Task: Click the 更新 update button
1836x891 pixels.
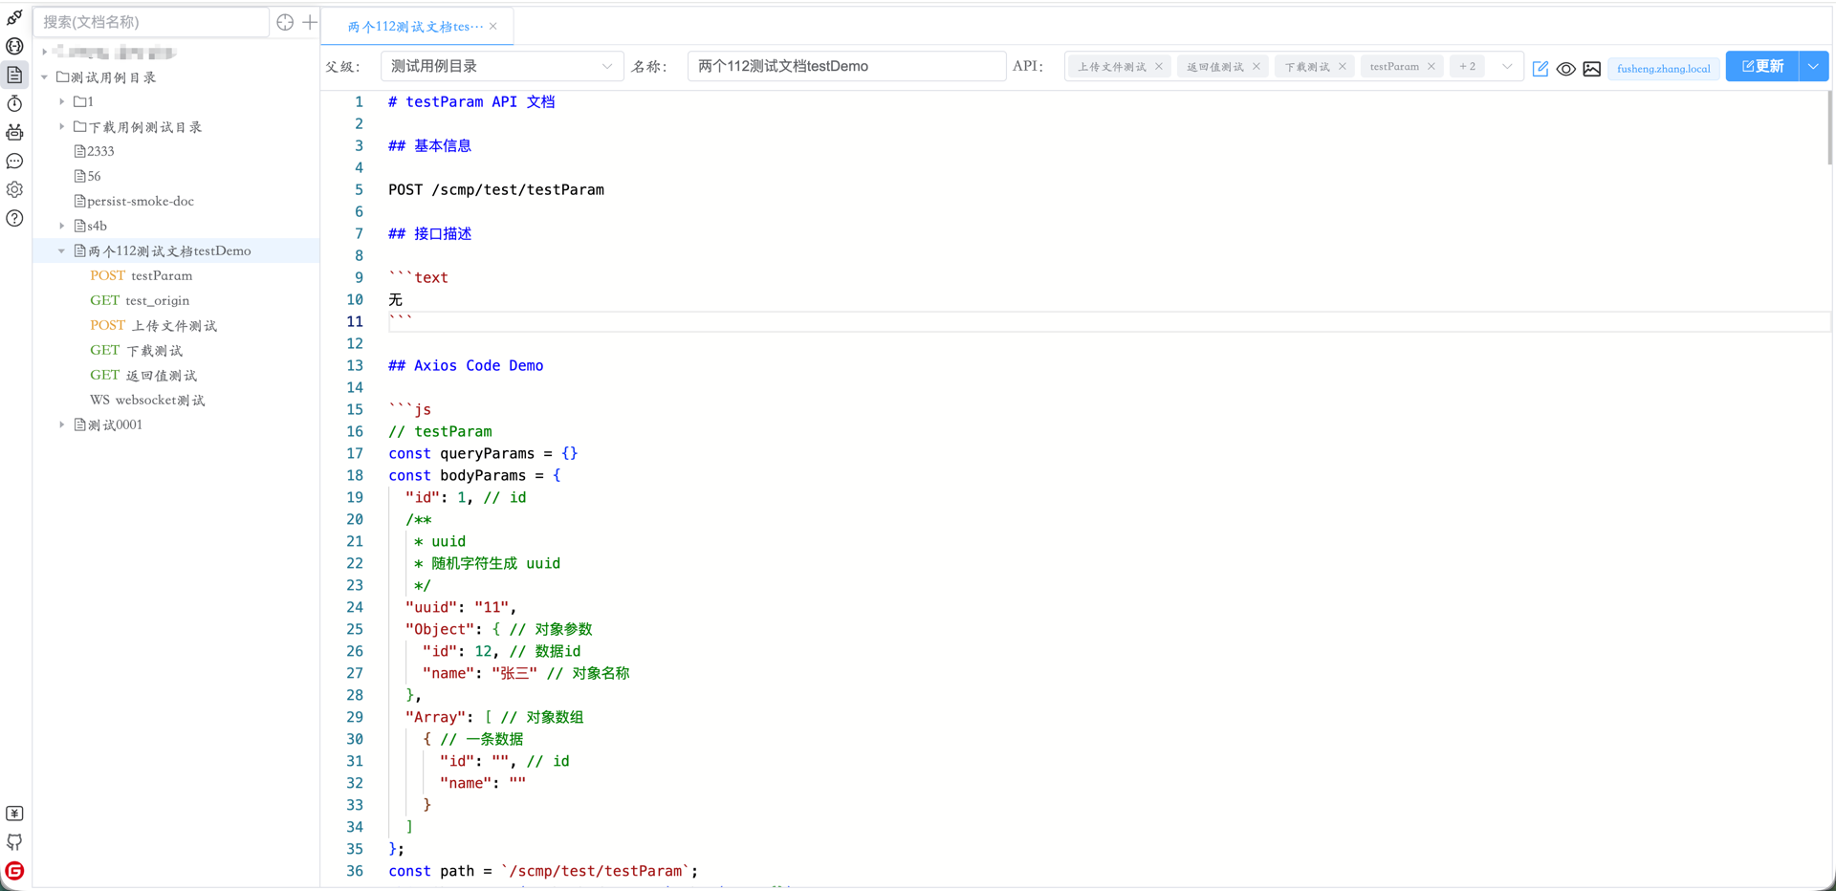Action: [x=1762, y=66]
